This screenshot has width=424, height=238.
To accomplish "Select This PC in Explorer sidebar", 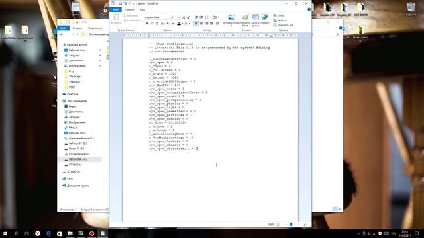I will 77,101.
